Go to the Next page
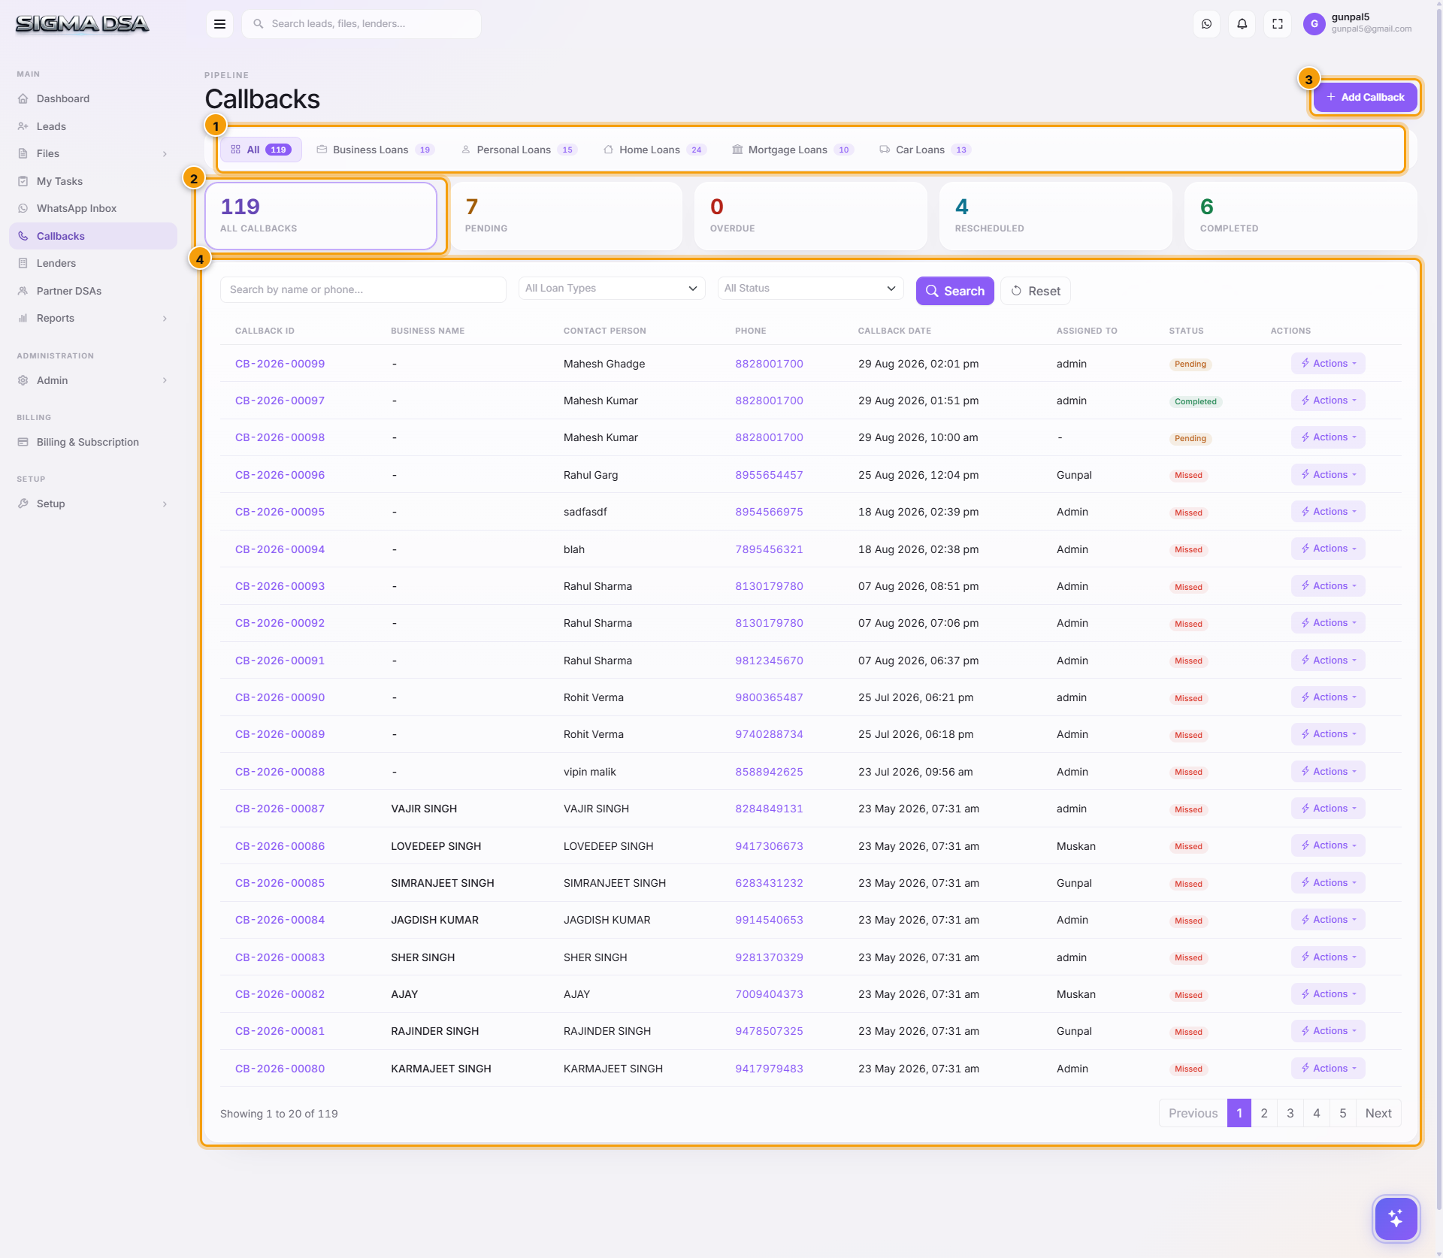This screenshot has height=1258, width=1443. [x=1378, y=1113]
